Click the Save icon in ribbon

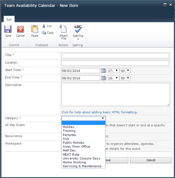pyautogui.click(x=8, y=30)
